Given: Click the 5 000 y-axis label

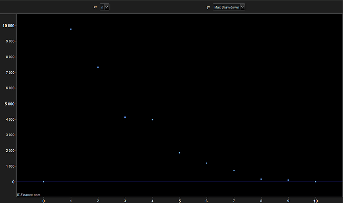Looking at the screenshot, I should click(x=10, y=104).
